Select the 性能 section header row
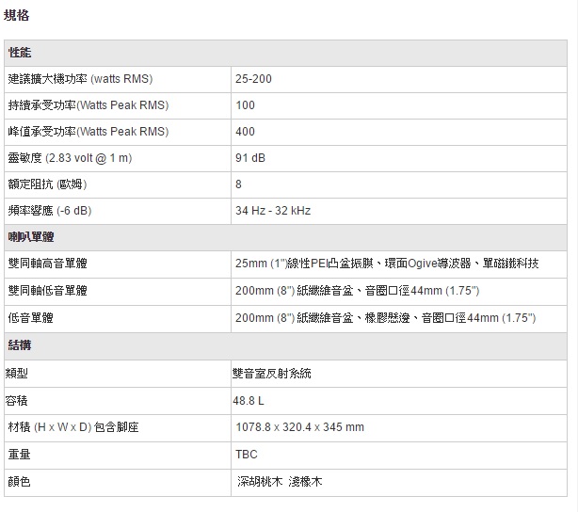The image size is (578, 512). (x=19, y=52)
